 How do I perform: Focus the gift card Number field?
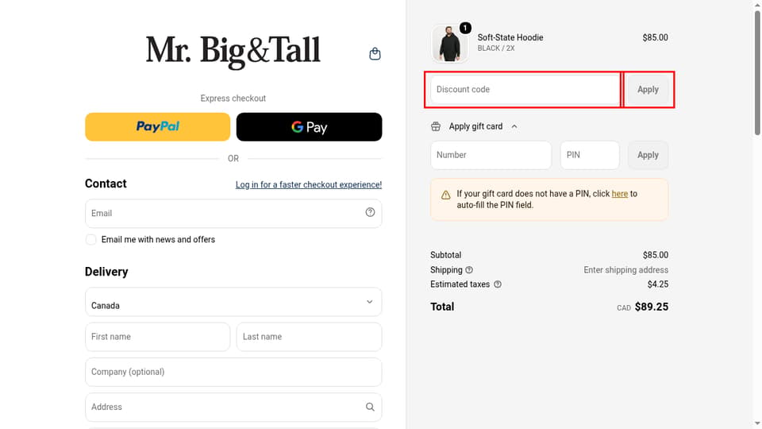[491, 155]
